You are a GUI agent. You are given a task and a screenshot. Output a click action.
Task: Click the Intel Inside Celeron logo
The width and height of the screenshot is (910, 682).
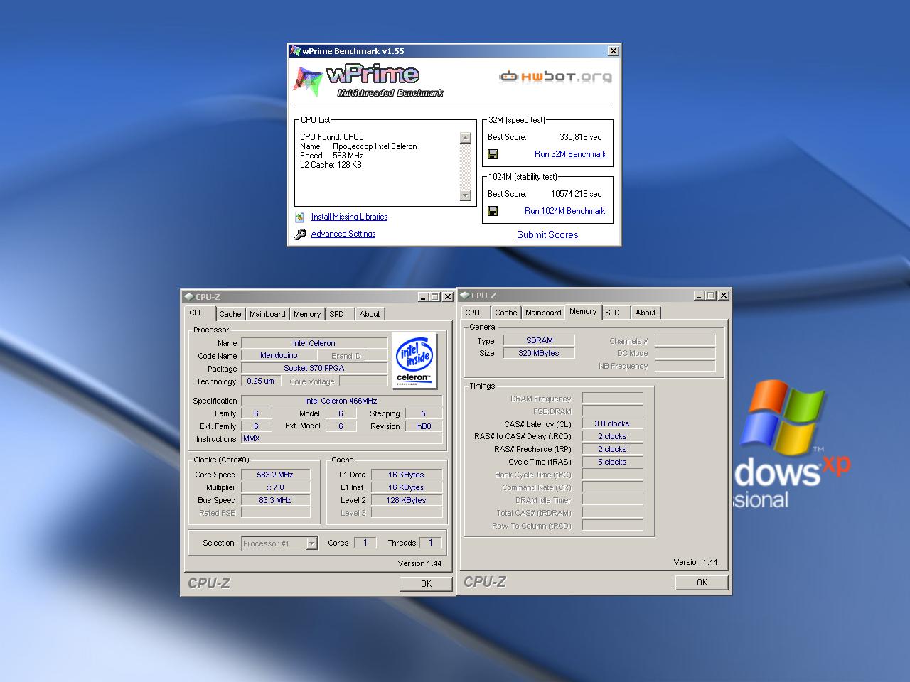tap(413, 360)
